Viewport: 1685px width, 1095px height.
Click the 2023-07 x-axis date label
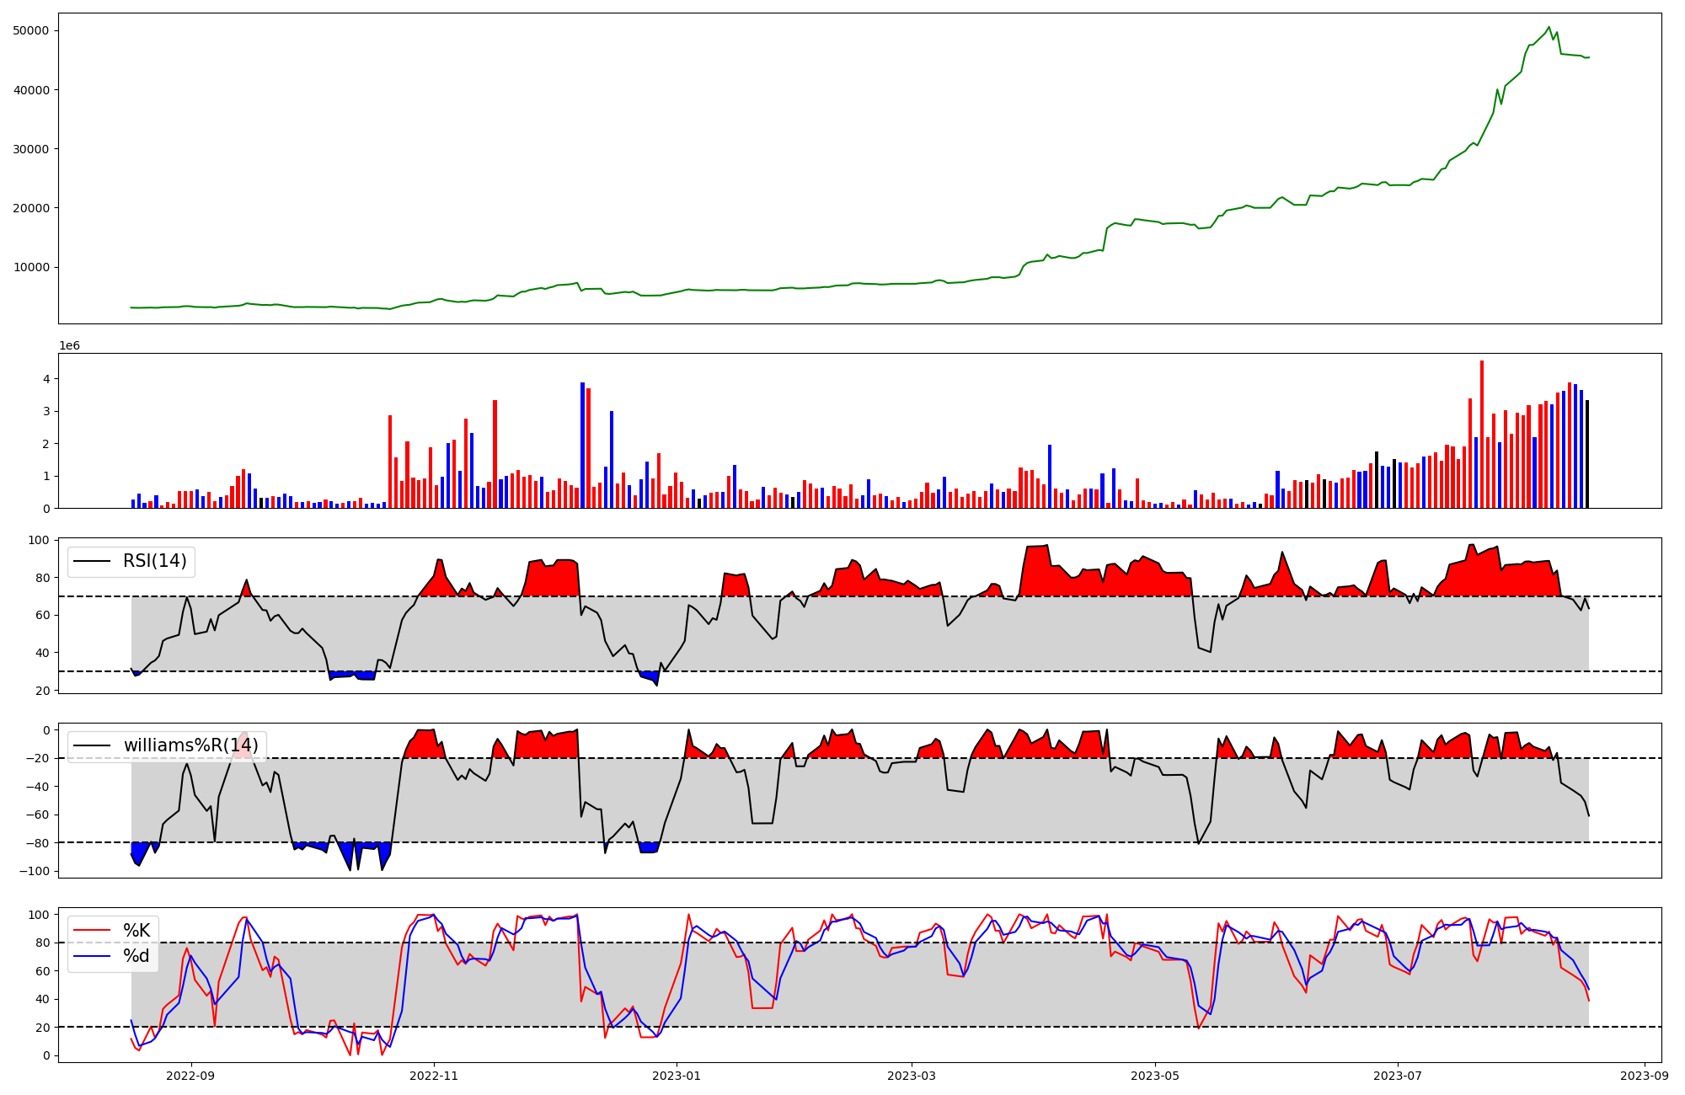[x=1398, y=1075]
